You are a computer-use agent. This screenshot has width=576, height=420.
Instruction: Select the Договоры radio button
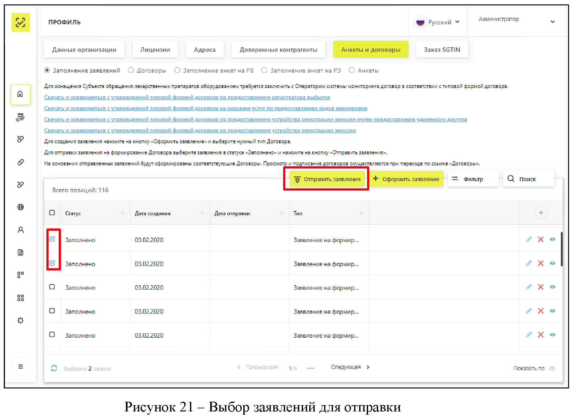click(x=131, y=70)
